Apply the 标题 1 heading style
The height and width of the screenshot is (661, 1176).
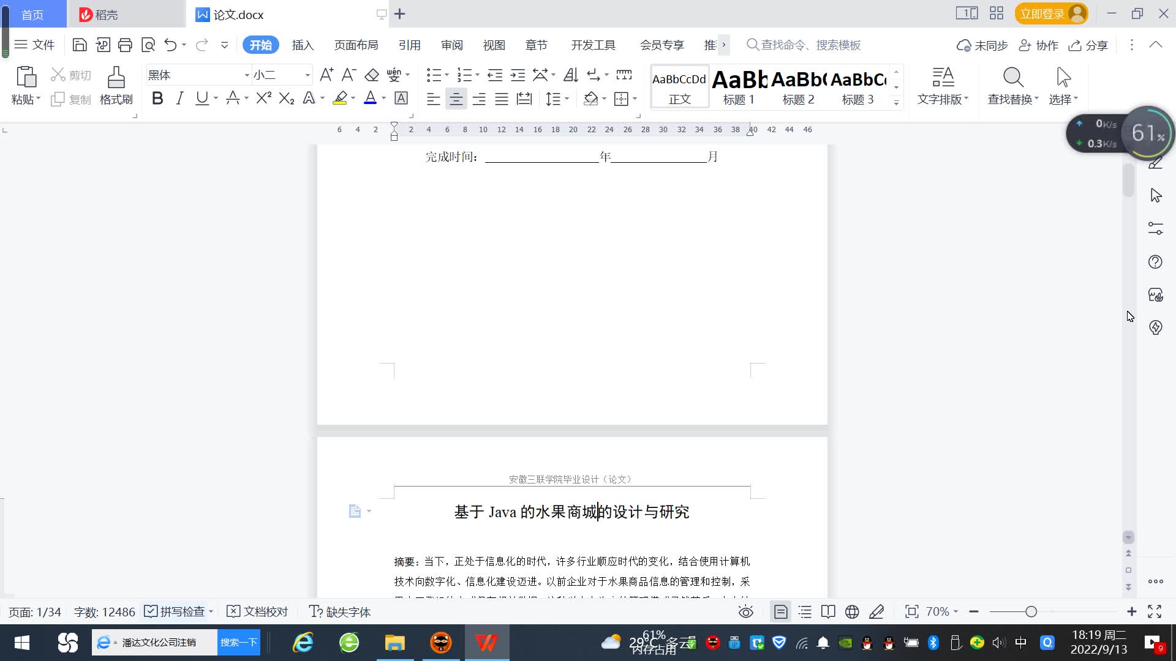coord(739,87)
